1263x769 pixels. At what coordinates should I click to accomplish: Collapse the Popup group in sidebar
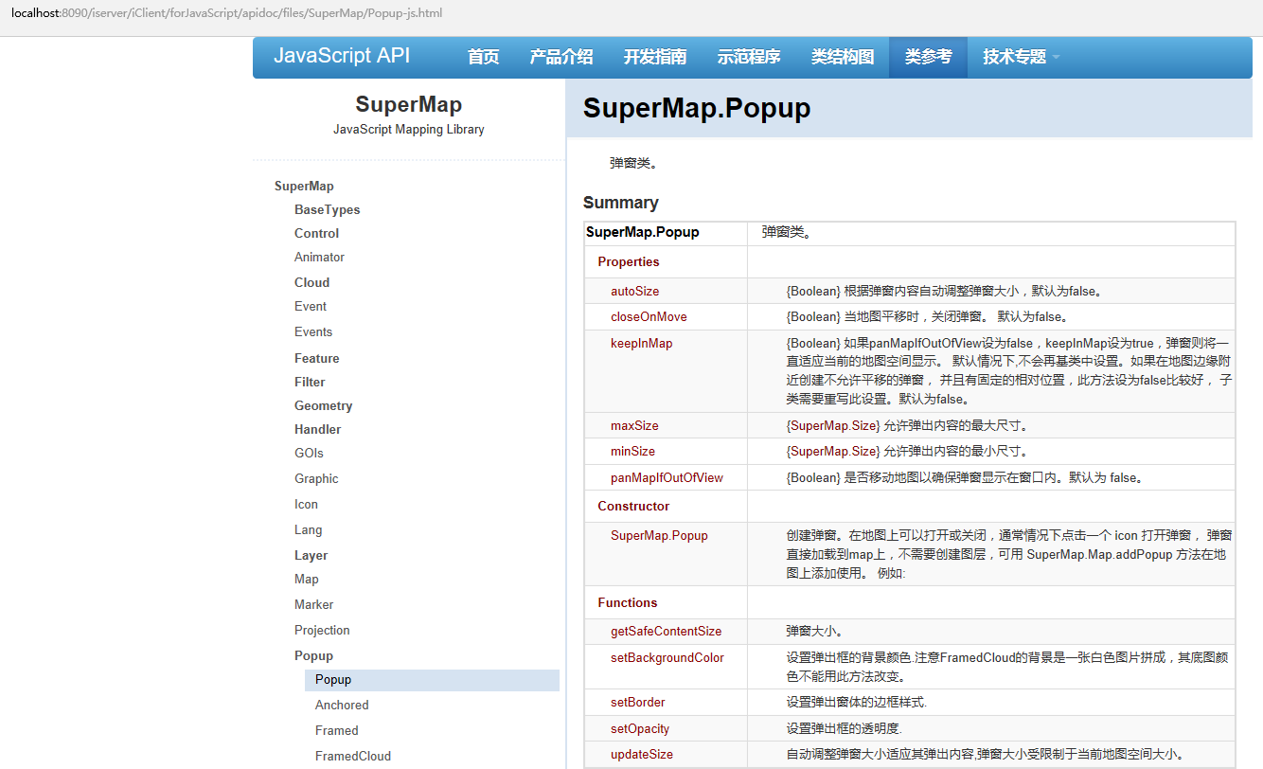coord(313,656)
